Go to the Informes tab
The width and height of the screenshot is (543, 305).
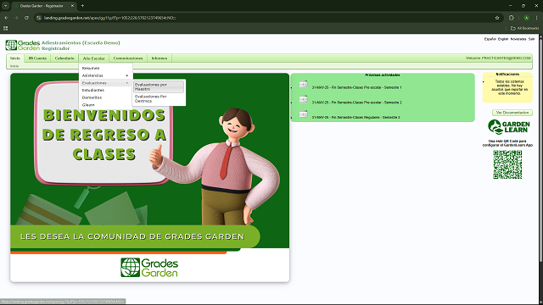pos(160,58)
